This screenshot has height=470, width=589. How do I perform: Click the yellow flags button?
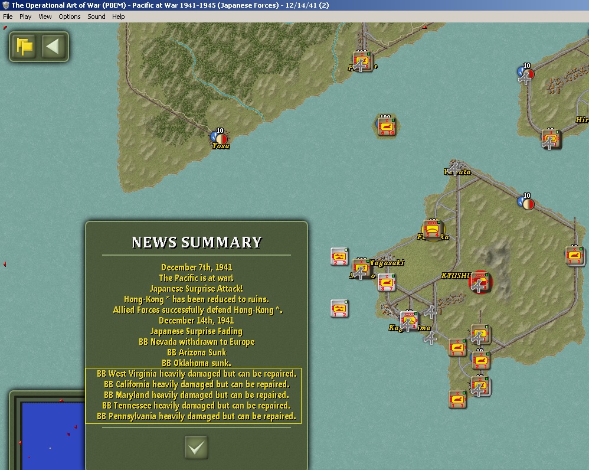coord(24,47)
